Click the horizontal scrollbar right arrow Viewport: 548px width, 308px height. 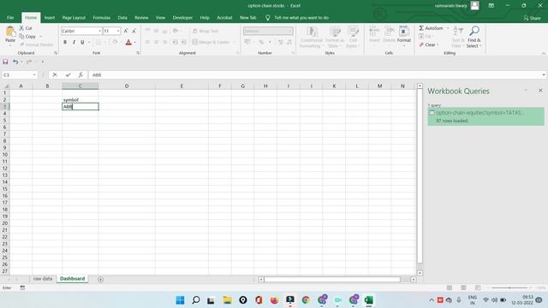click(x=414, y=280)
